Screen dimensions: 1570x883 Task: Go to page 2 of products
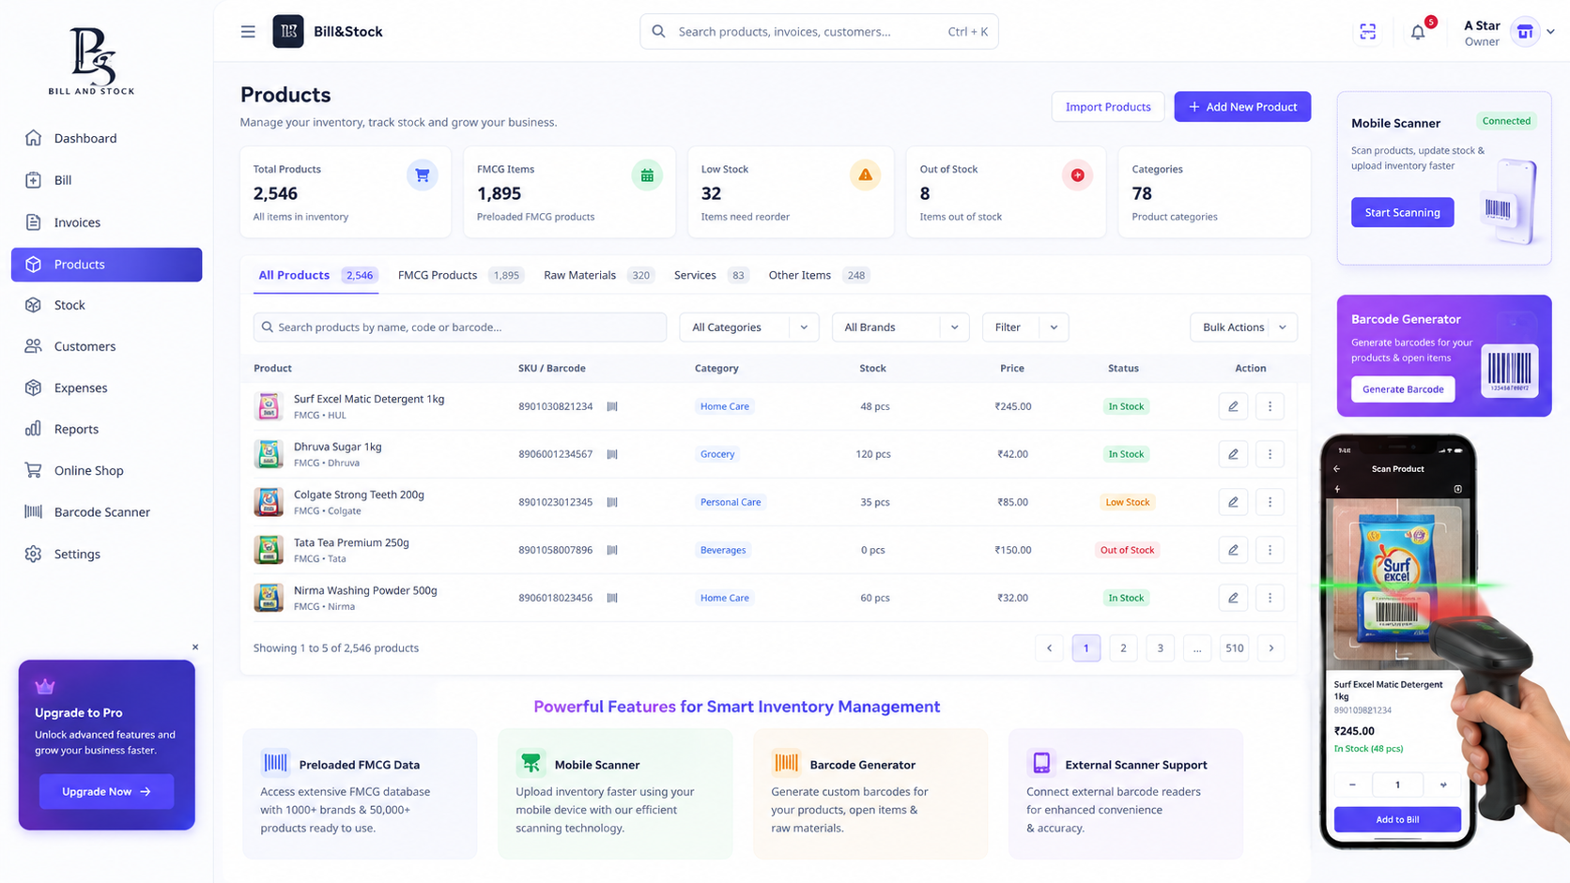(1123, 648)
